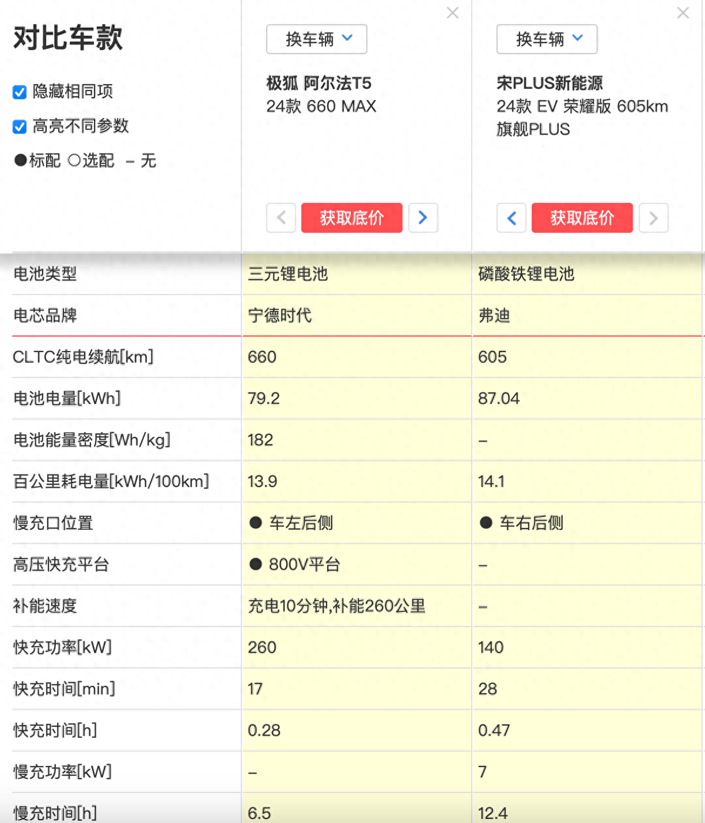Viewport: 705px width, 823px height.
Task: Open the 换车辆 dropdown for 宋PLUS新能源
Action: click(546, 39)
